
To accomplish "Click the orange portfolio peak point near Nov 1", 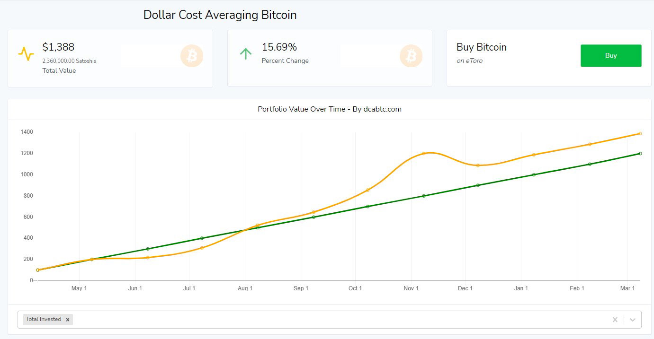I will [424, 153].
